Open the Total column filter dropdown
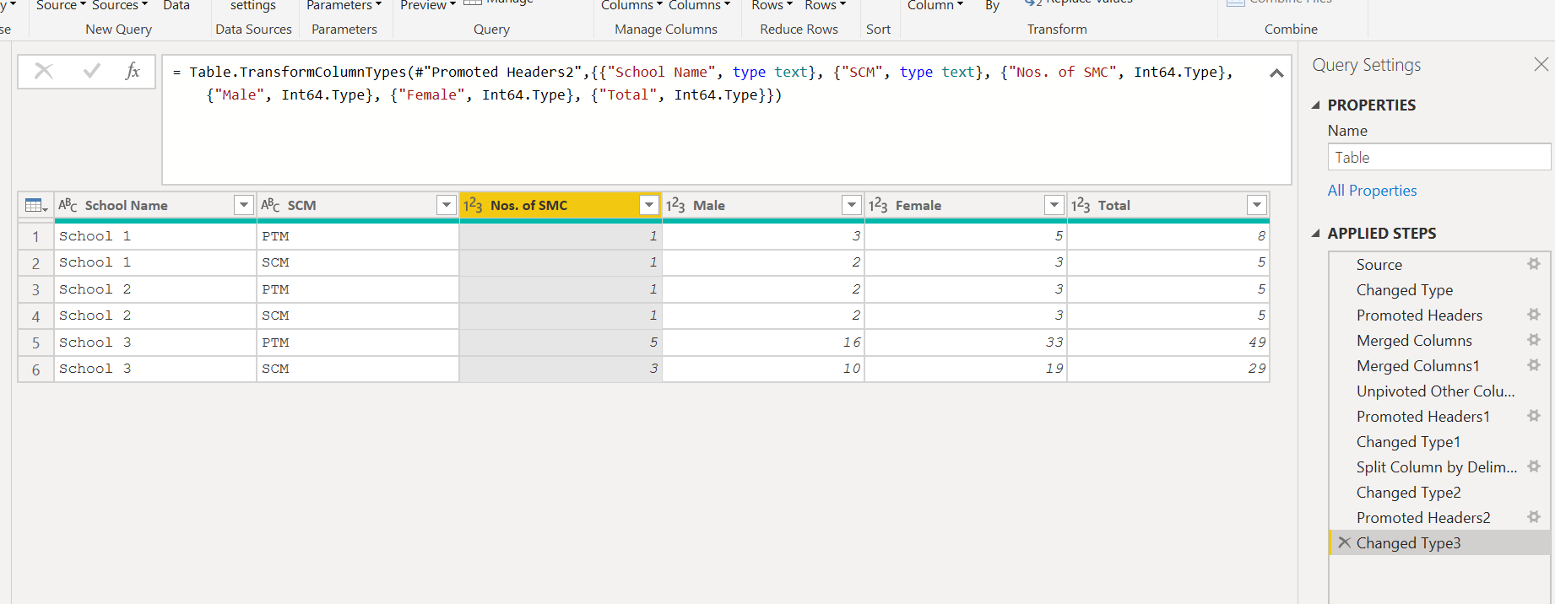This screenshot has width=1555, height=604. [1257, 205]
